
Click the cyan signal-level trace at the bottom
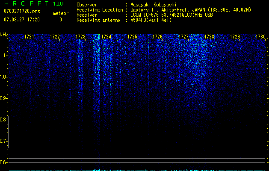(137, 170)
